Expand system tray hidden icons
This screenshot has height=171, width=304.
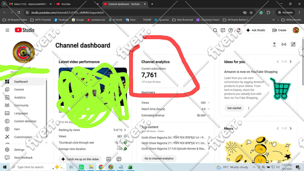click(x=254, y=167)
